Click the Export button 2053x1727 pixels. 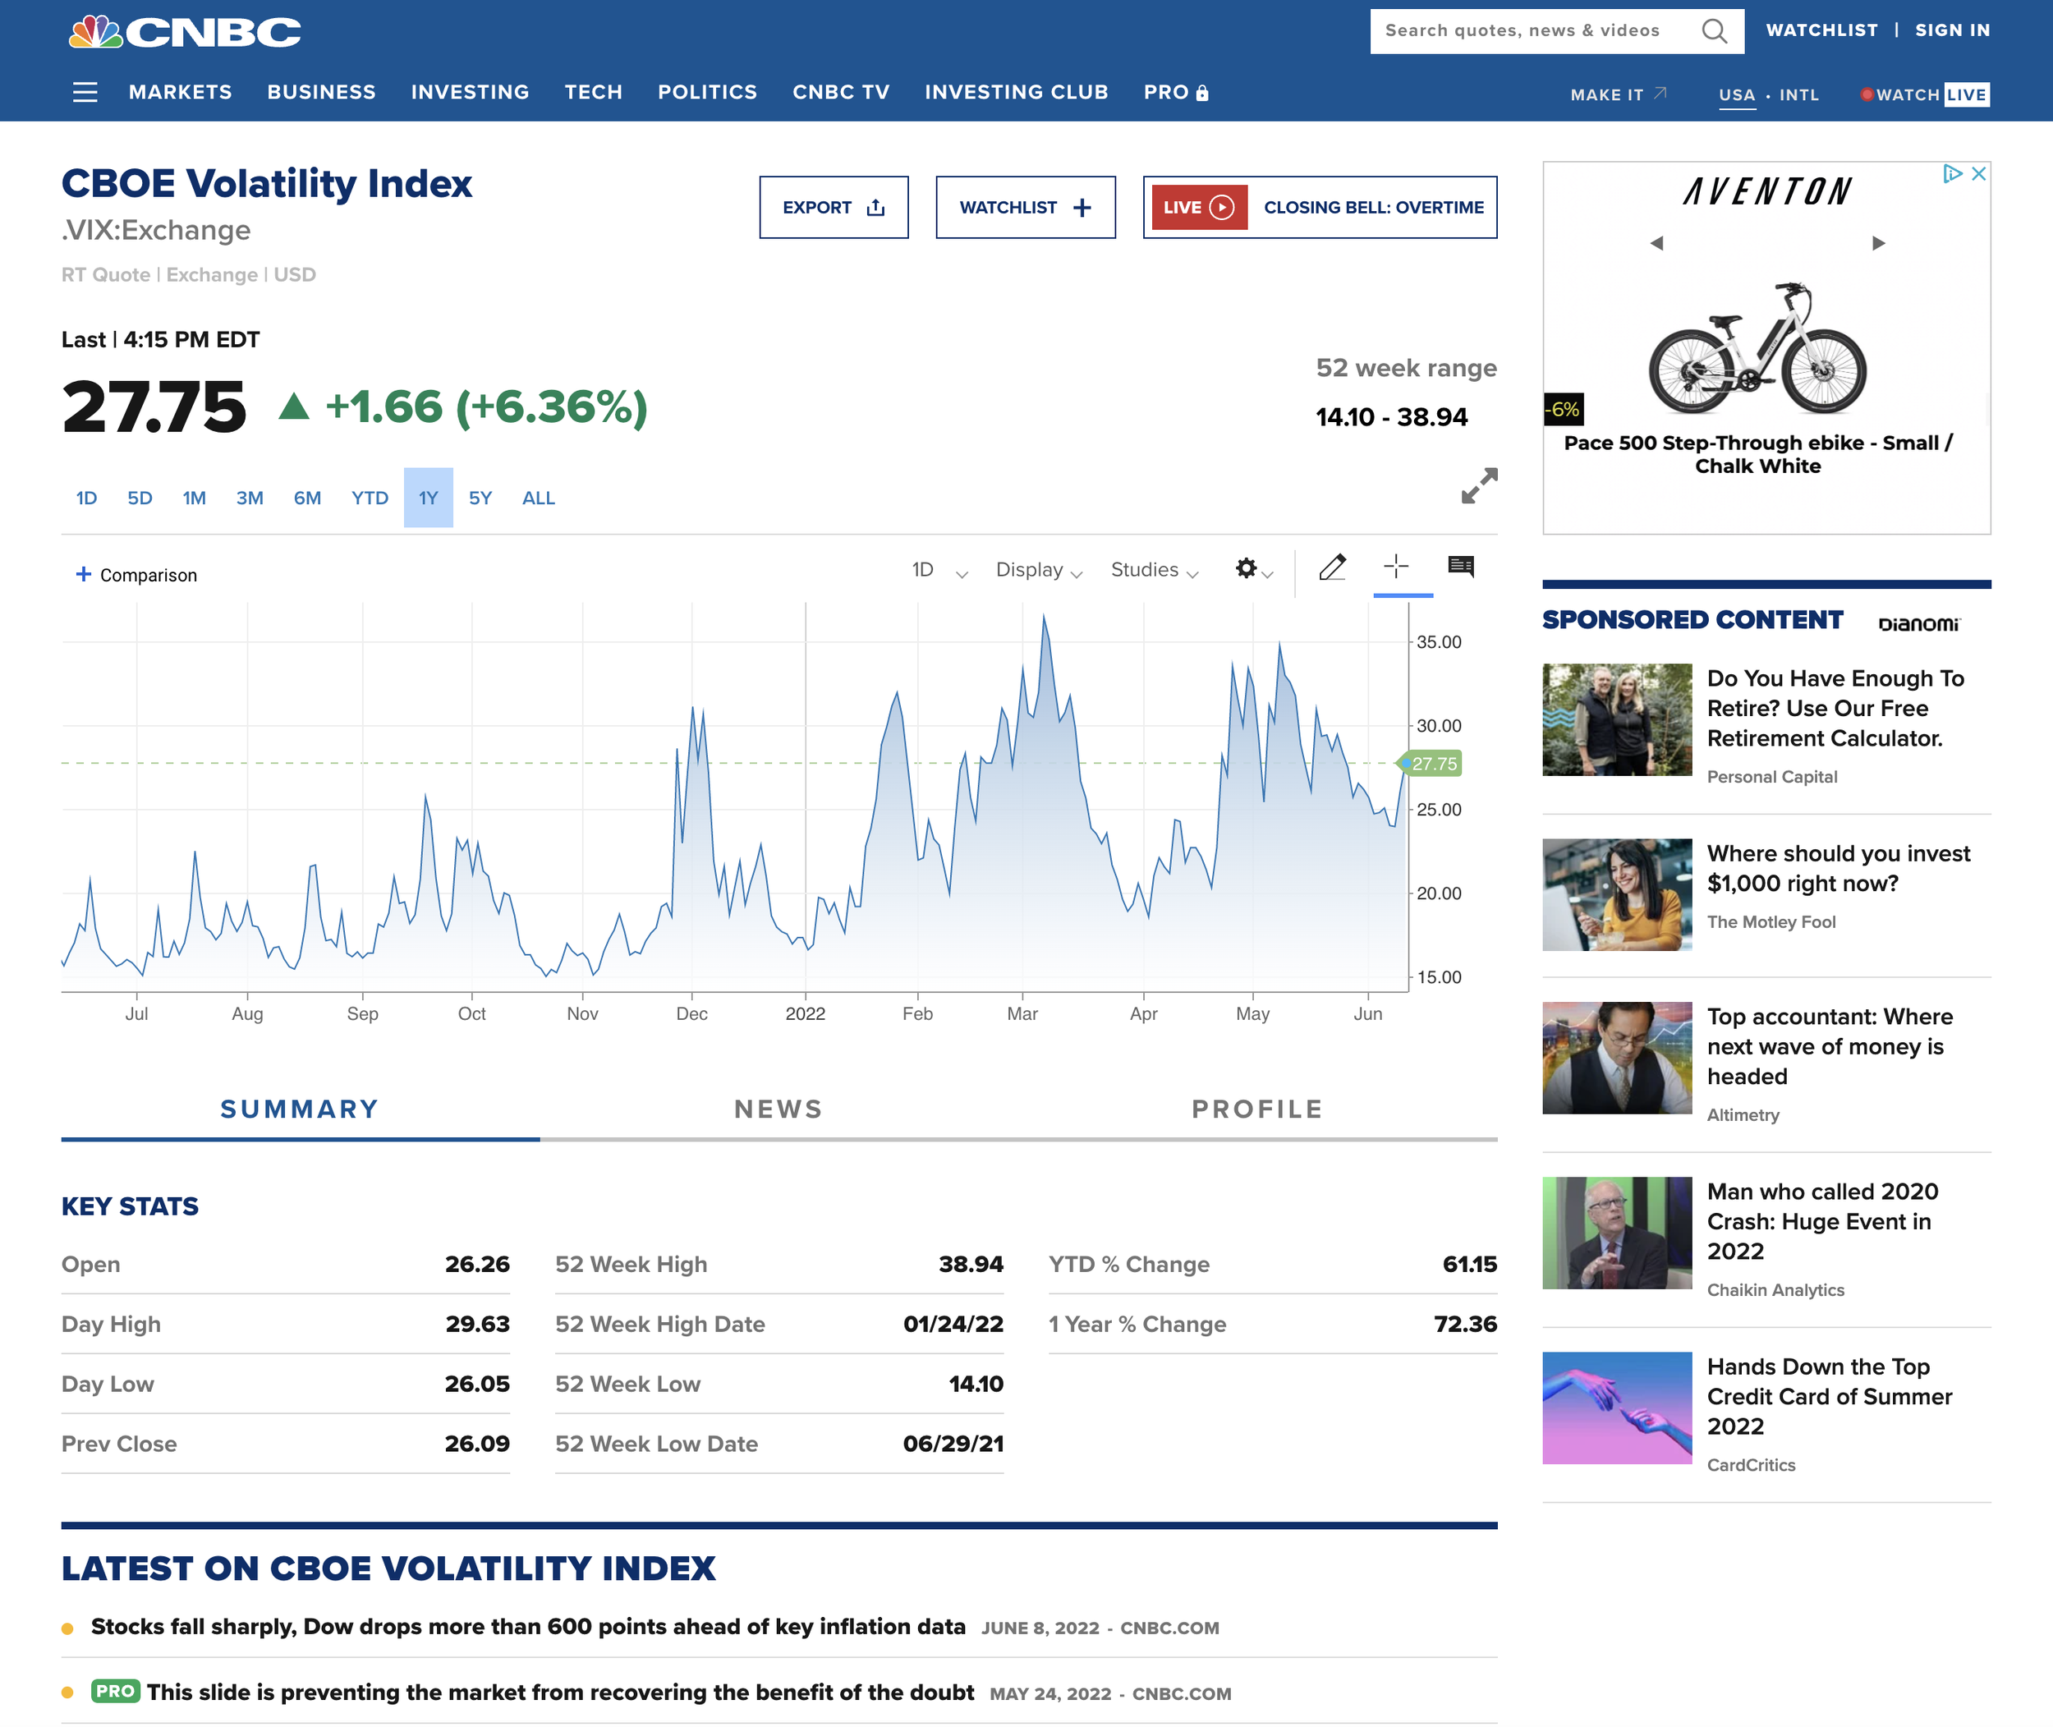point(834,208)
